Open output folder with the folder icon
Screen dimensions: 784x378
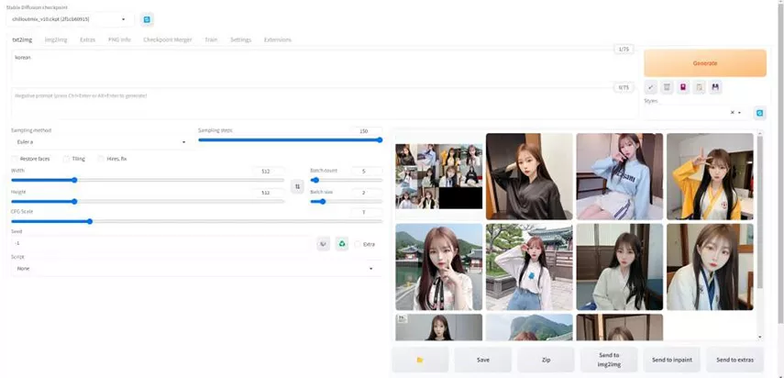[x=420, y=360]
